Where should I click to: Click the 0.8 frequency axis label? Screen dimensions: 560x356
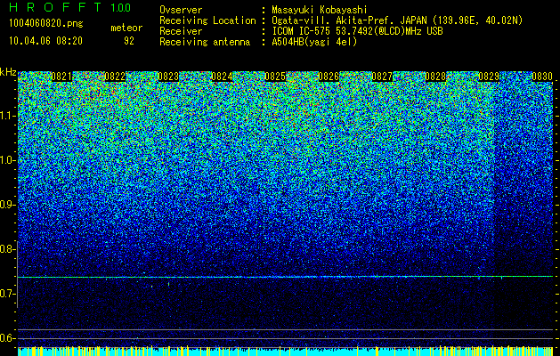tap(8, 249)
